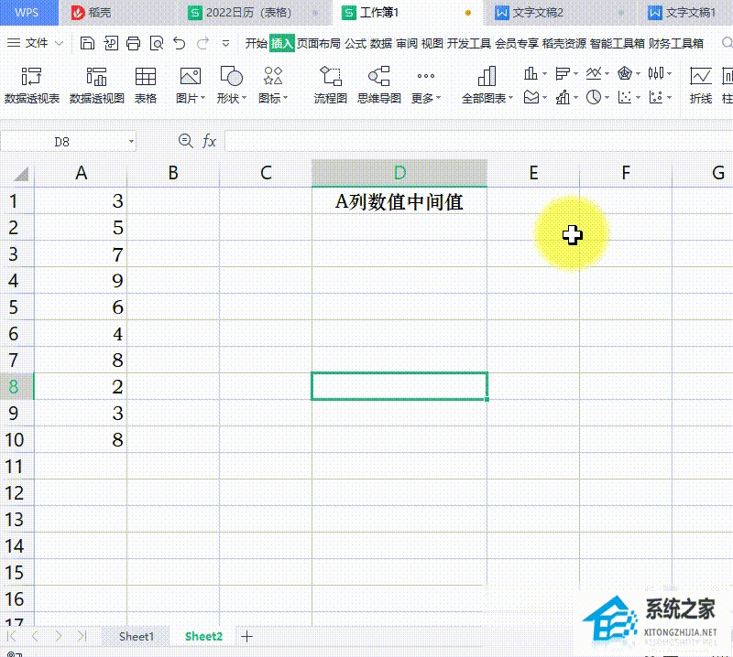Click the fx insert function icon
The height and width of the screenshot is (657, 733).
[x=209, y=141]
